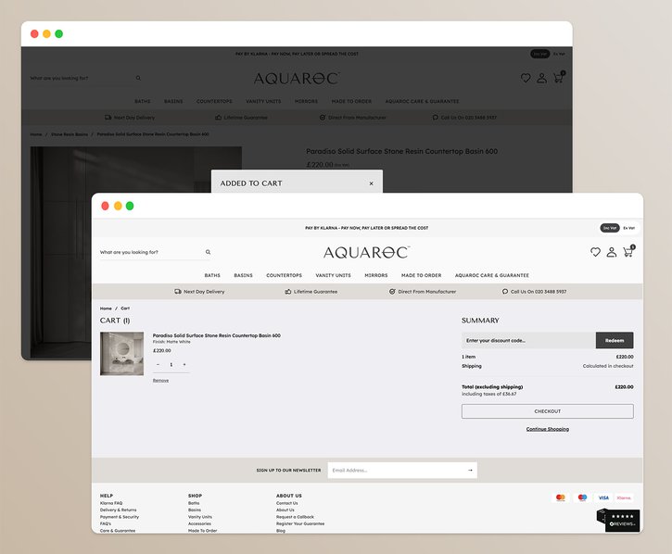Click cart icon in back window
This screenshot has width=672, height=554.
pyautogui.click(x=558, y=78)
